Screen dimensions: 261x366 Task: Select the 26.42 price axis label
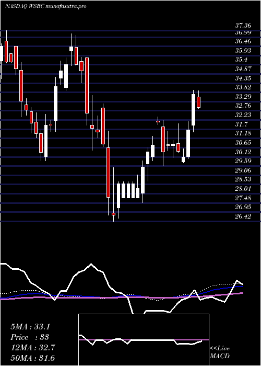(243, 216)
